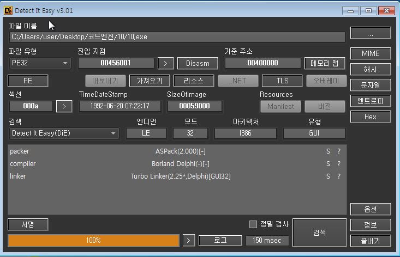Maximize the Detect It Easy window
Screen dimensions: 400x257
(x=368, y=11)
